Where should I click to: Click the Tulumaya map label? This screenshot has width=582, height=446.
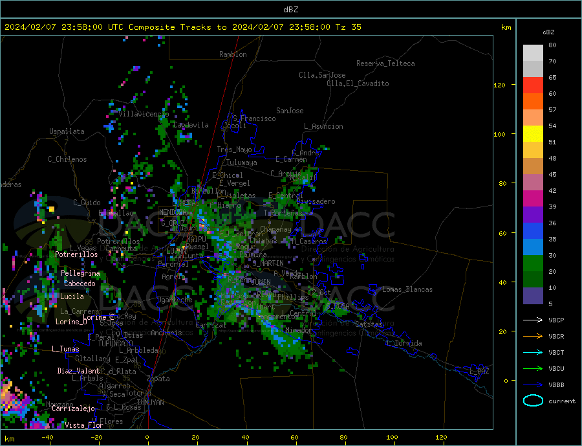pyautogui.click(x=241, y=162)
